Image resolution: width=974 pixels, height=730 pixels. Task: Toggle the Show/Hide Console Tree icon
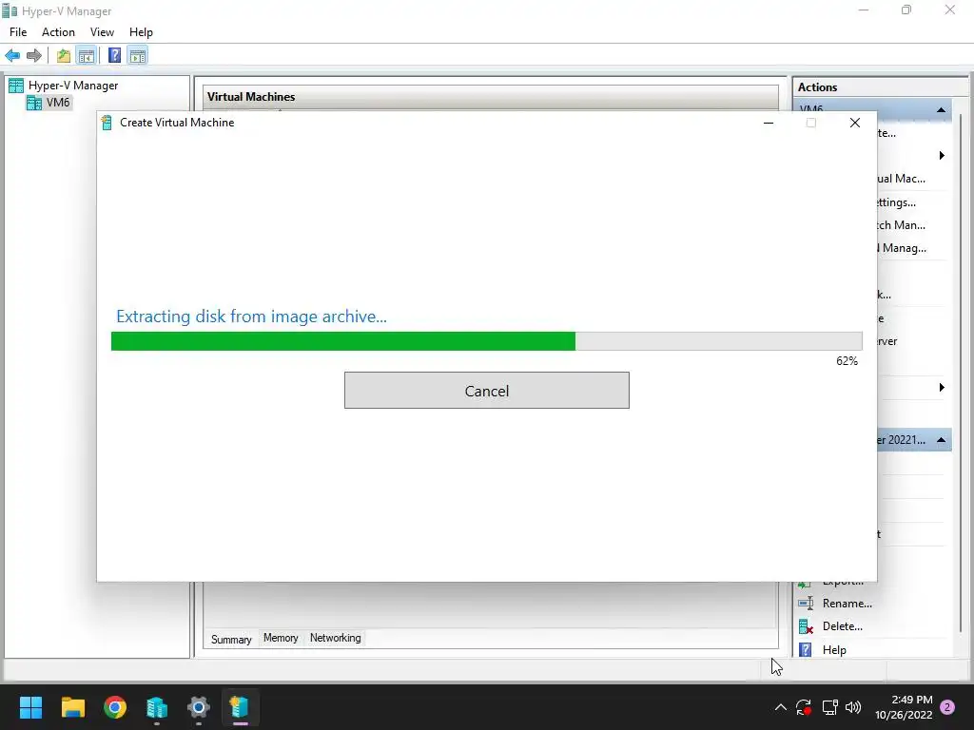tap(87, 56)
